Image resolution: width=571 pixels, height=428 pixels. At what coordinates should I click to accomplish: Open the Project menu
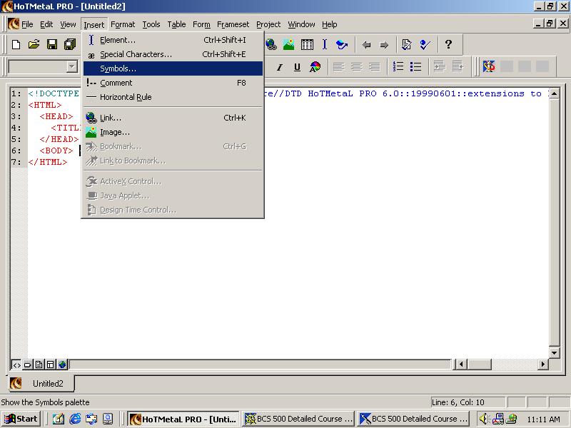click(x=268, y=24)
